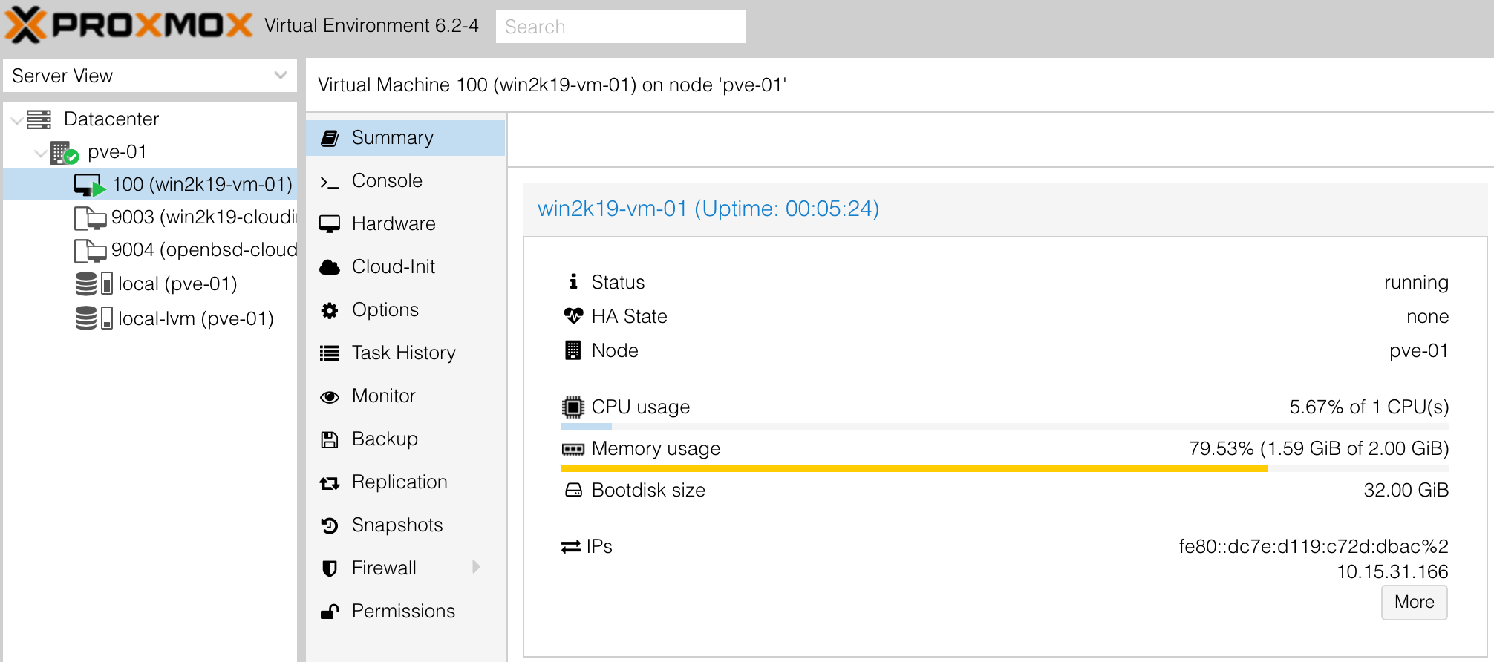Image resolution: width=1494 pixels, height=662 pixels.
Task: Click the '32.00 GiB' bootdisk value
Action: (x=1406, y=491)
